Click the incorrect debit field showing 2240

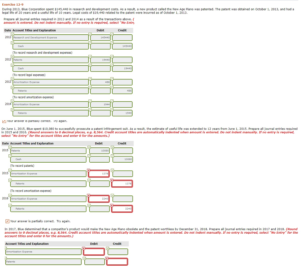[99, 199]
